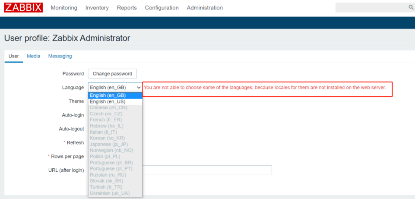Switch to the Messaging tab
The width and height of the screenshot is (415, 199).
point(60,56)
